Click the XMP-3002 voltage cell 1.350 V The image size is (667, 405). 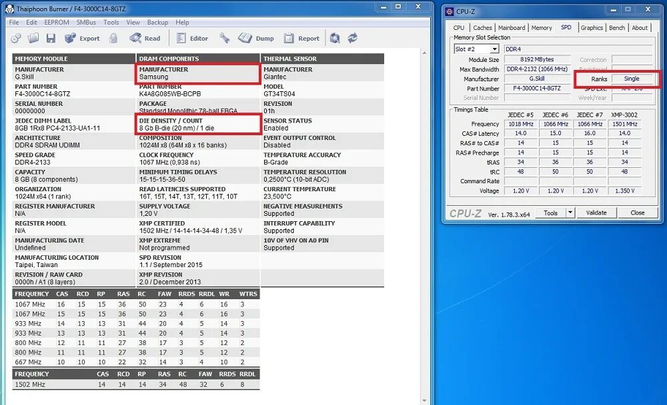tap(624, 191)
